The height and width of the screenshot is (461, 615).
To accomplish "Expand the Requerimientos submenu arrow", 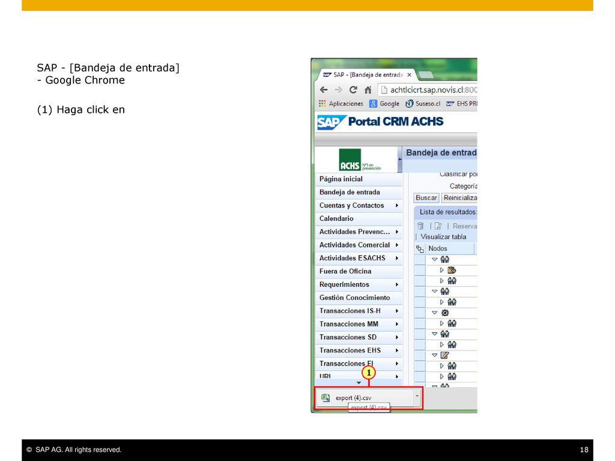I will (397, 285).
